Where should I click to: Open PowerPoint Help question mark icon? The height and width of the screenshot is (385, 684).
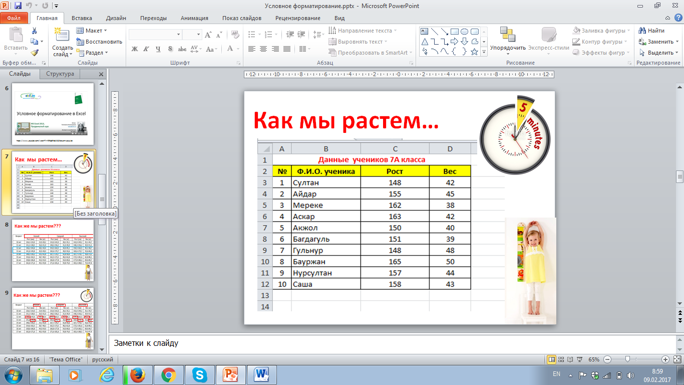(677, 18)
